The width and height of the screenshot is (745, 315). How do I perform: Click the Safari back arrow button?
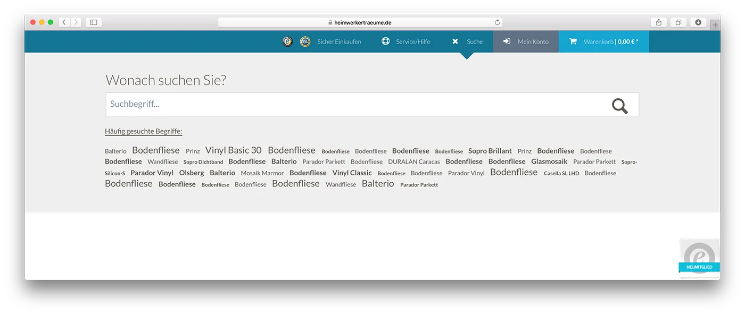(x=64, y=22)
